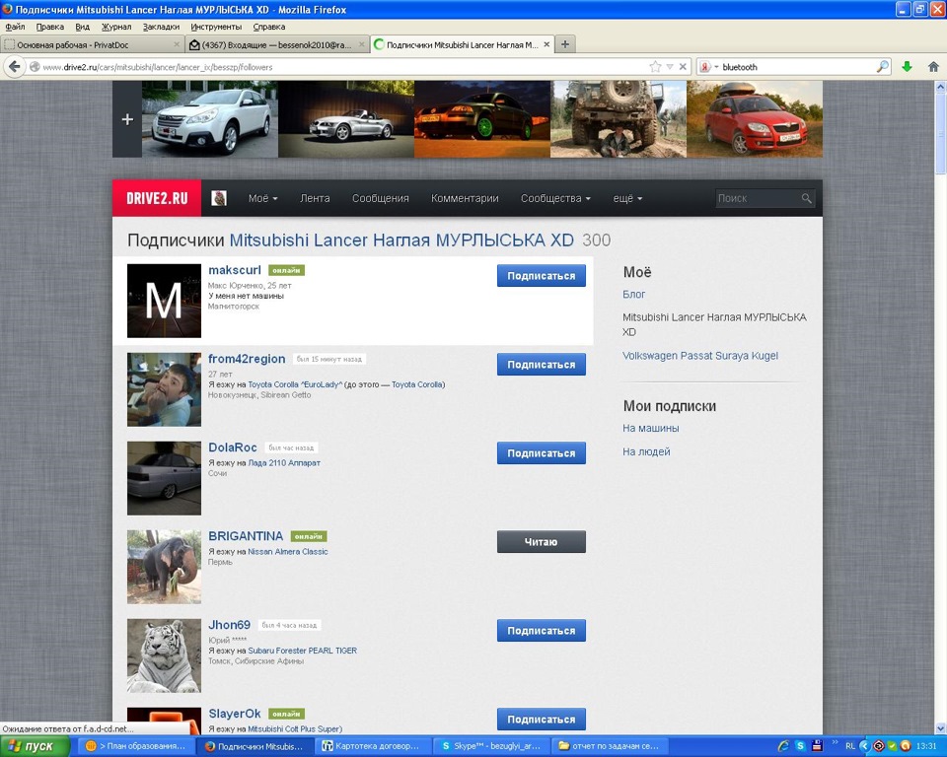Click the DRIVE2.RU logo
This screenshot has height=757, width=947.
click(157, 198)
